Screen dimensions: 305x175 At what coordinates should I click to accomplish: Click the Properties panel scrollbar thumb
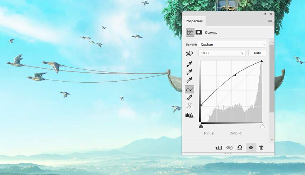(x=272, y=78)
